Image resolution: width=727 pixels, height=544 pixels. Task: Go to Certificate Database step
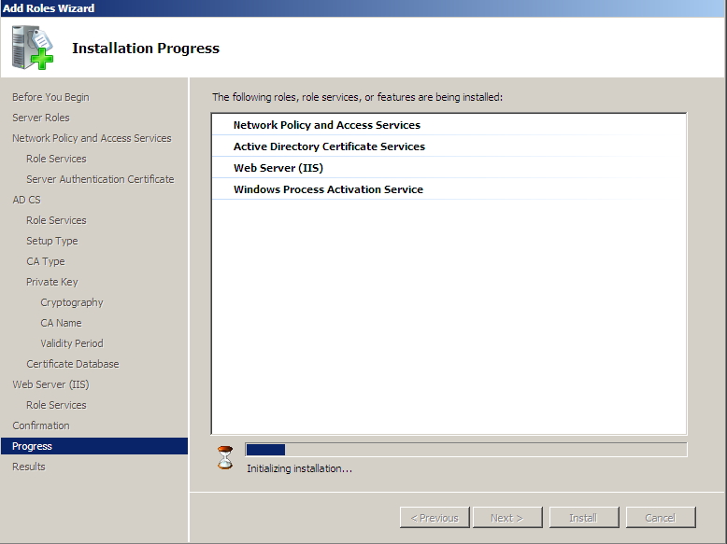73,364
